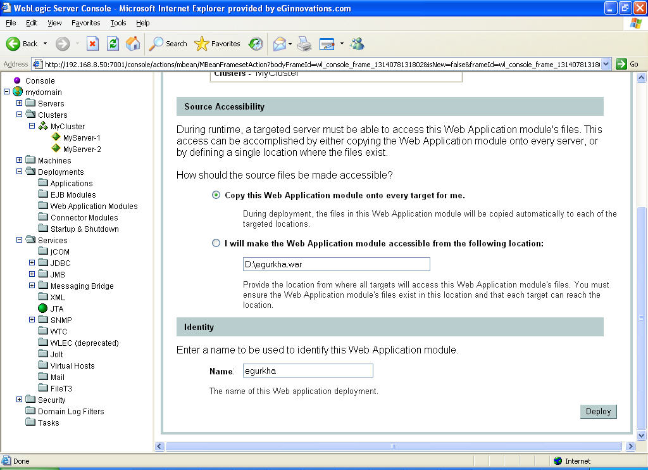Click the Back arrow icon
The height and width of the screenshot is (470, 648).
coord(13,44)
